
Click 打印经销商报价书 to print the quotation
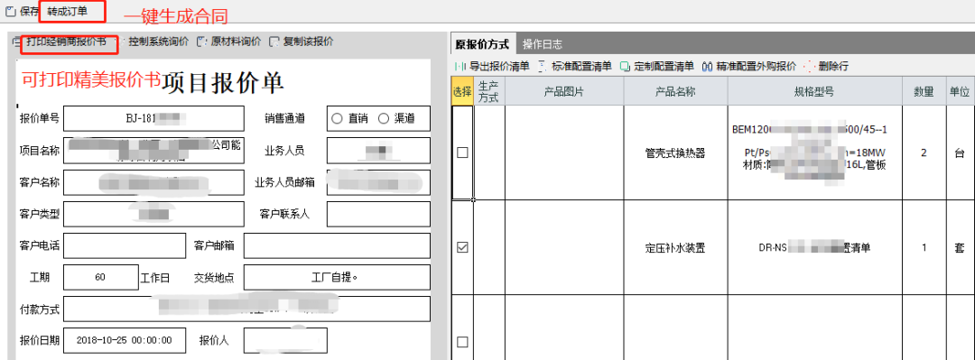click(66, 42)
